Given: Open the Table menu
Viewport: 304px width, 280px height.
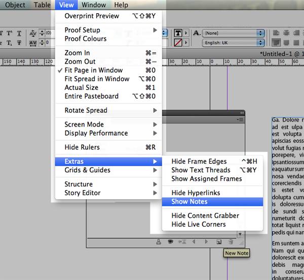Looking at the screenshot, I should pos(42,5).
